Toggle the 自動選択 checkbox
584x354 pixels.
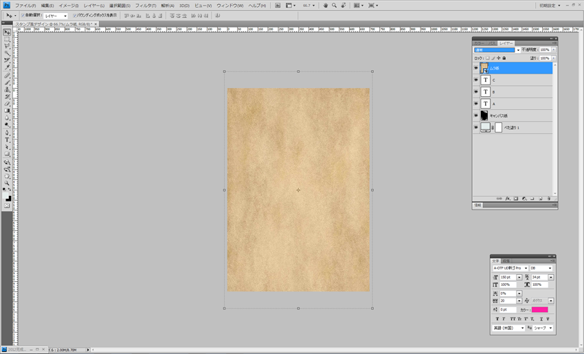click(23, 15)
